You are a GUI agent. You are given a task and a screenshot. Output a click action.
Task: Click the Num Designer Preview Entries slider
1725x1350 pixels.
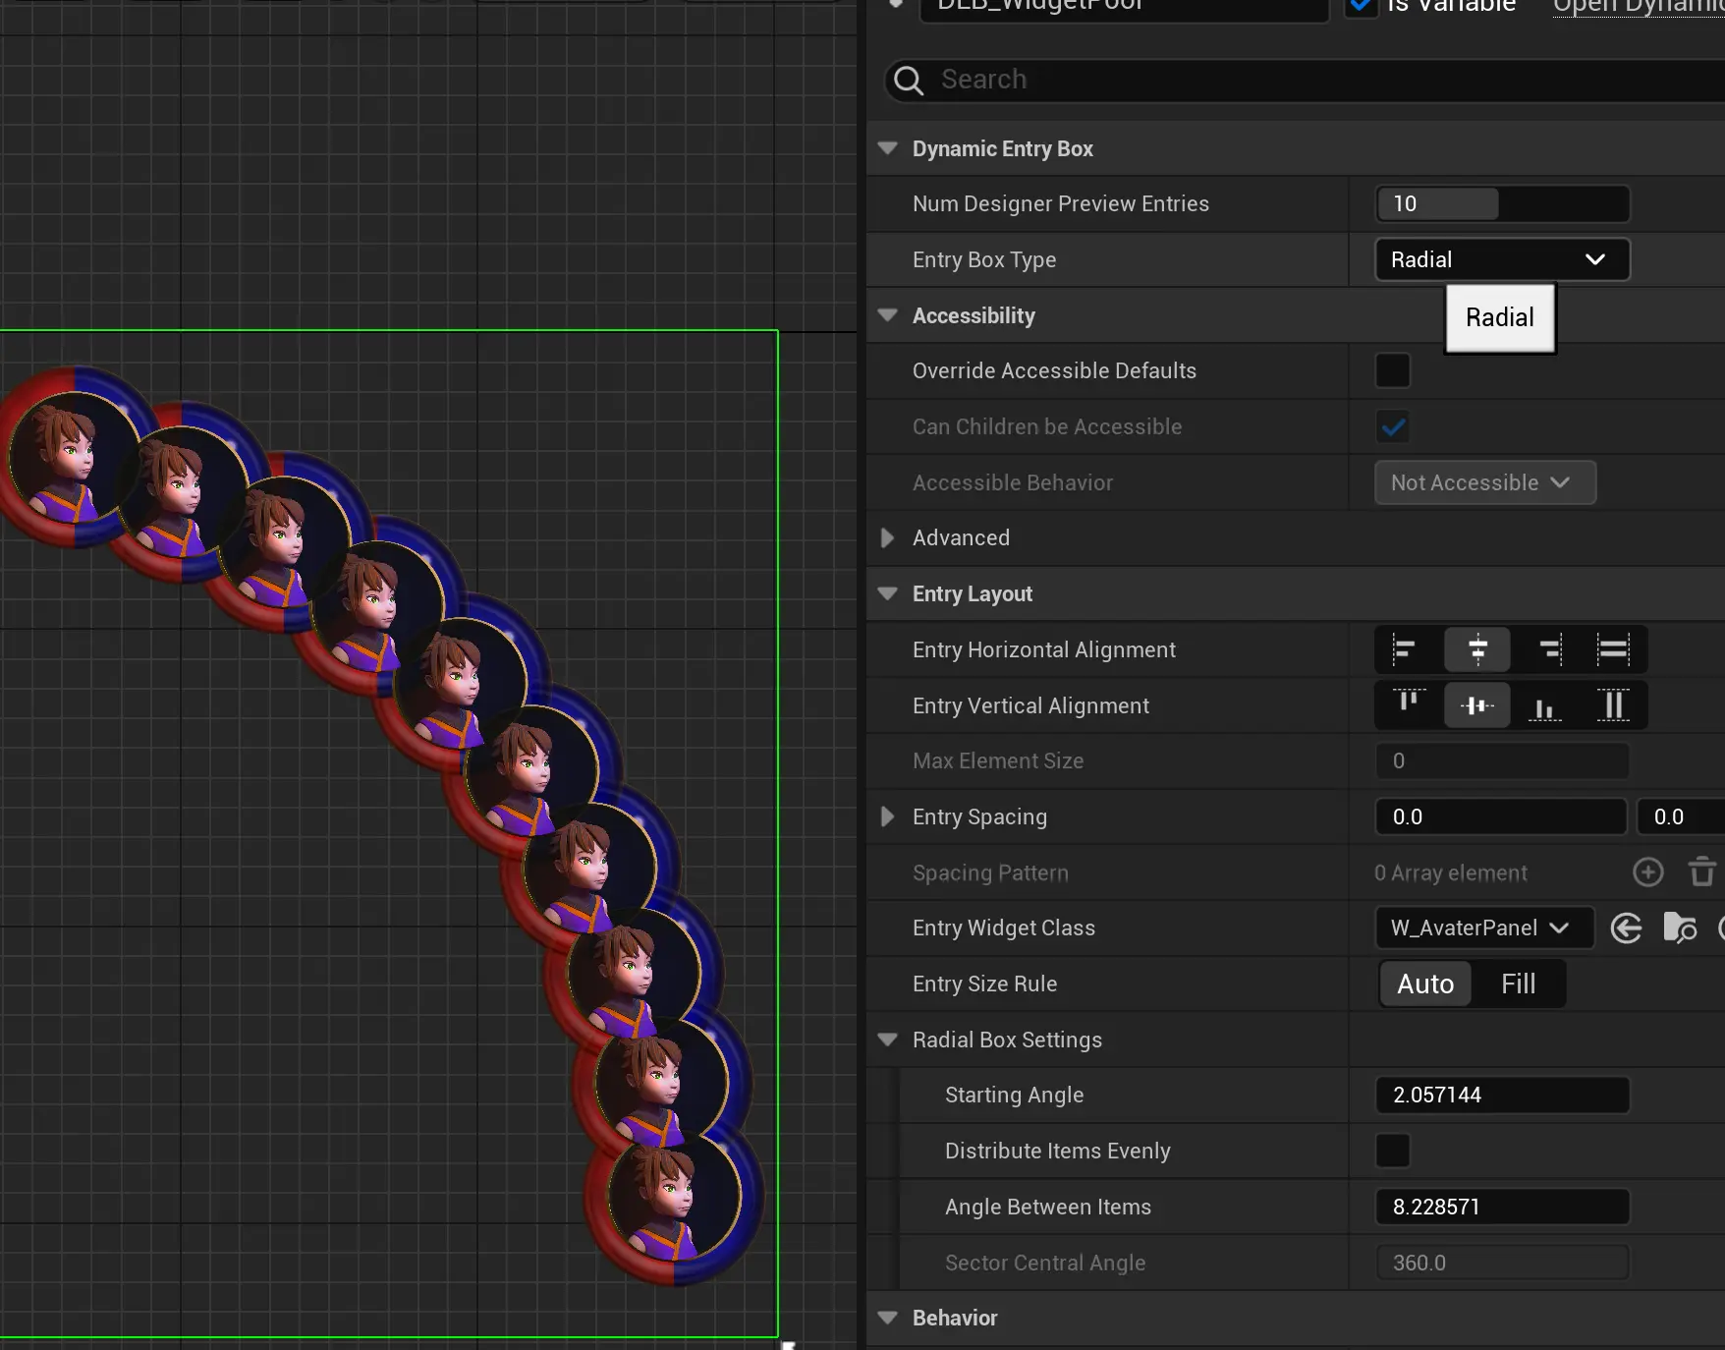(1501, 204)
